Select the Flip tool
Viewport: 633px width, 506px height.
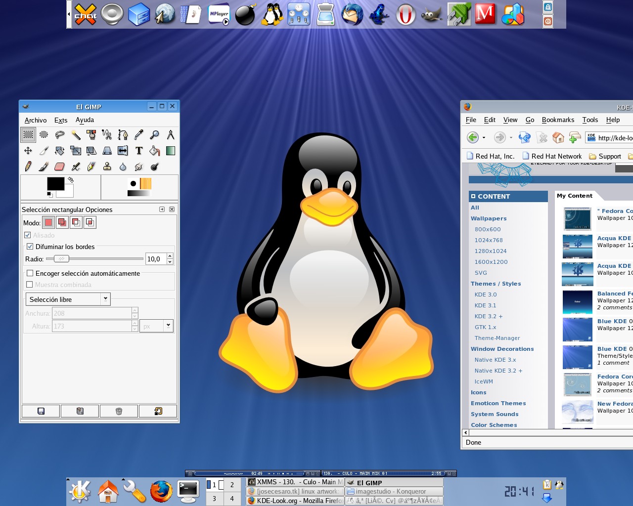pyautogui.click(x=123, y=151)
